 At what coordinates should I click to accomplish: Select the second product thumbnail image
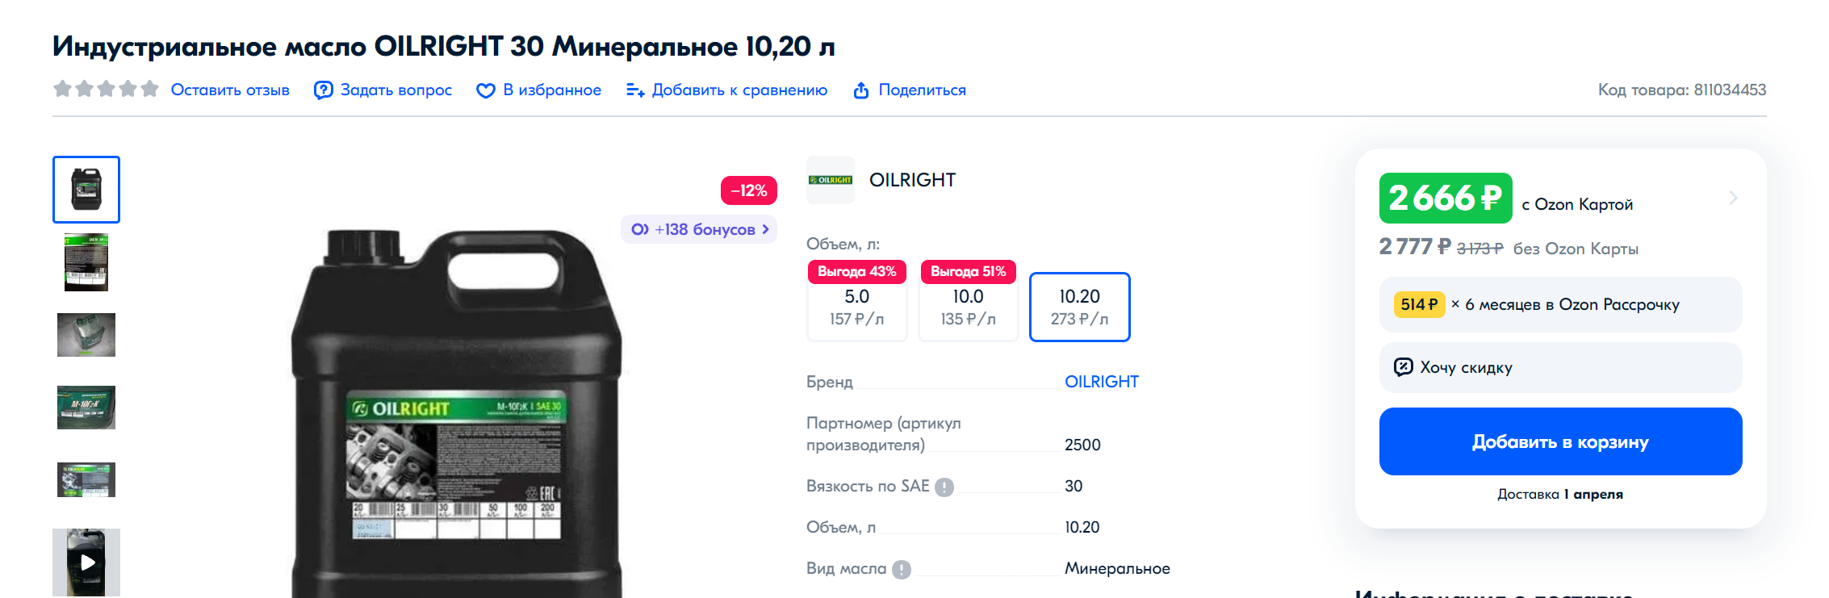pos(86,262)
